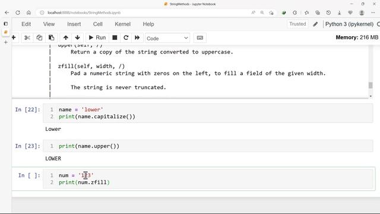Screen dimensions: 380x214
Task: Click the site information icon in address bar
Action: coord(42,12)
